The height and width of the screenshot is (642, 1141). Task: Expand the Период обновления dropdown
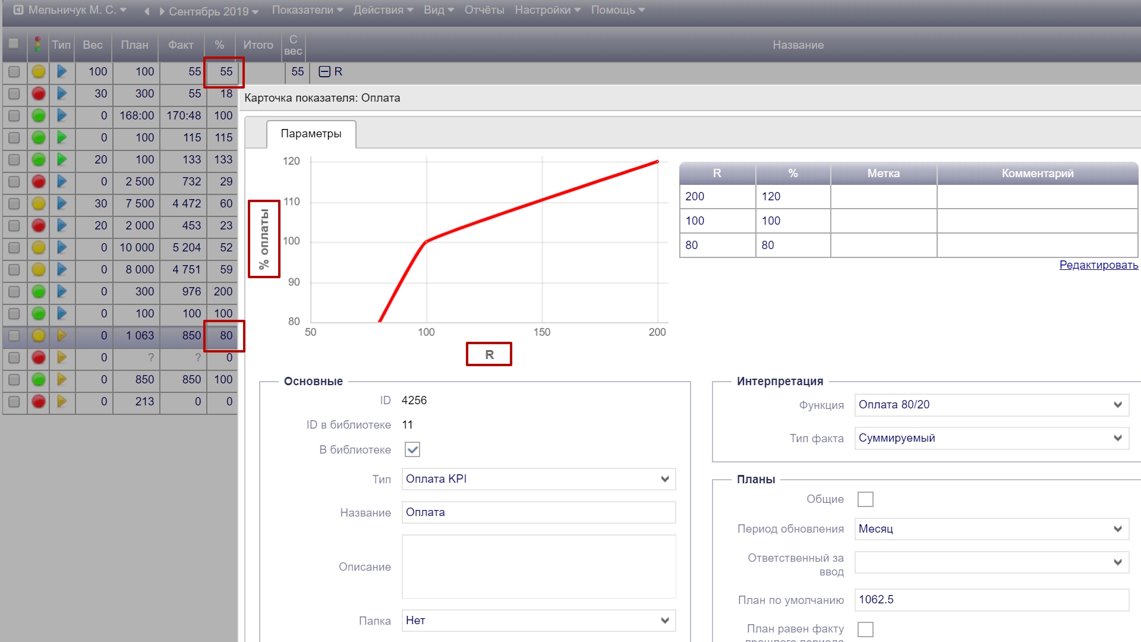click(x=991, y=529)
